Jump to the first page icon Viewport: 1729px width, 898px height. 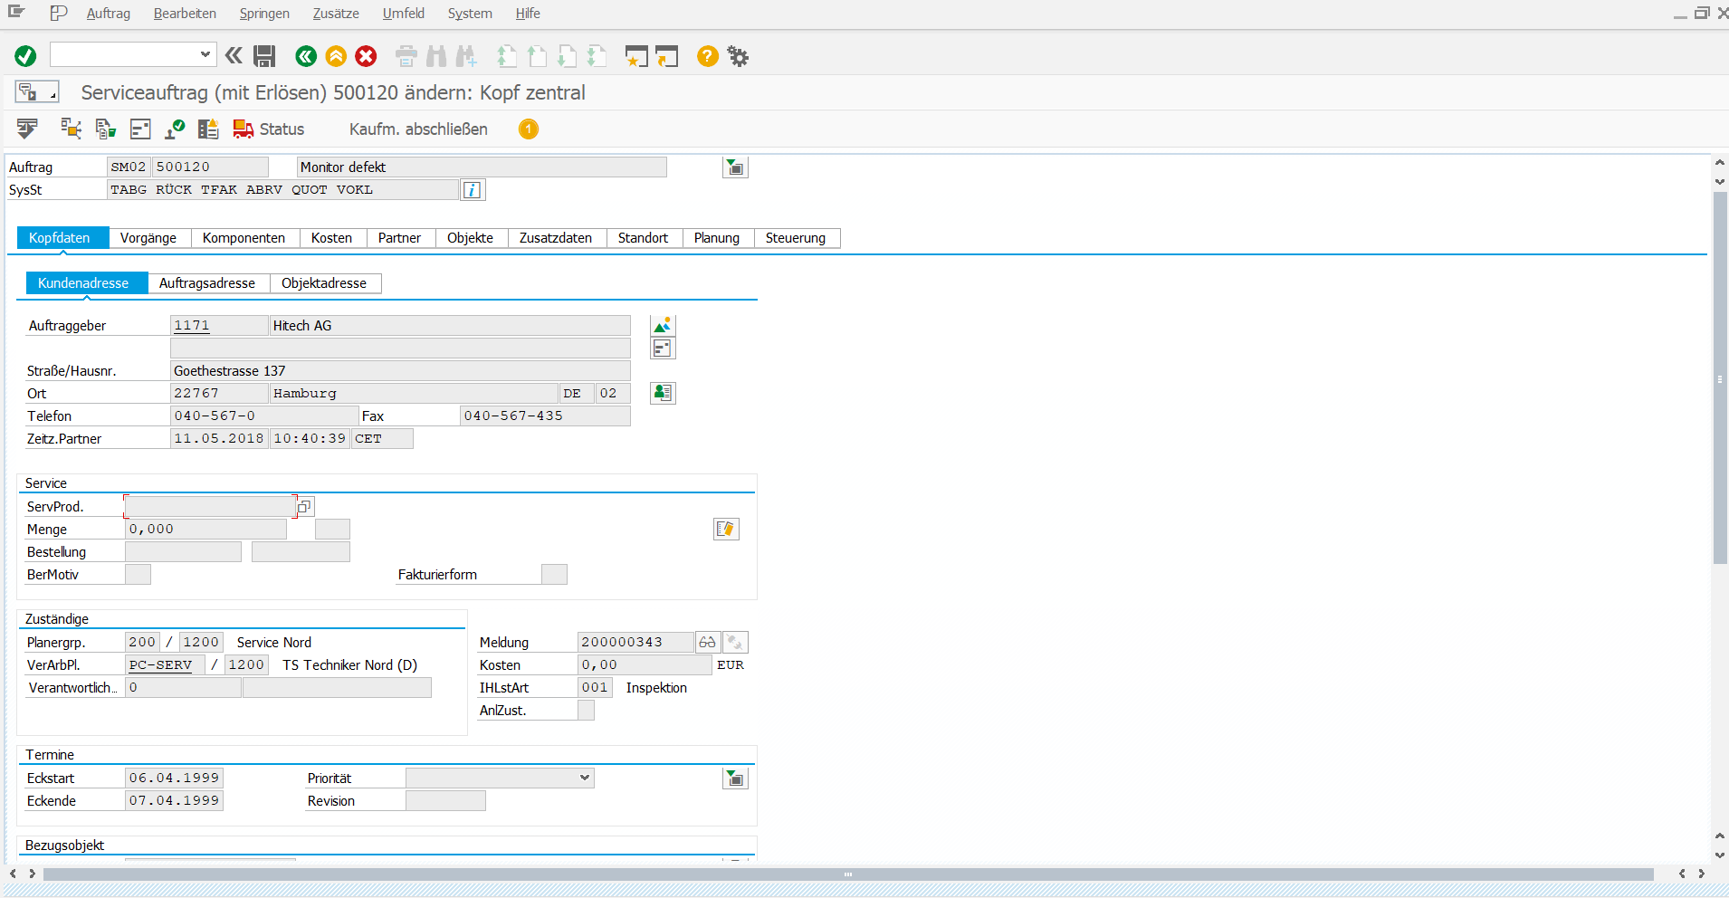pos(507,56)
